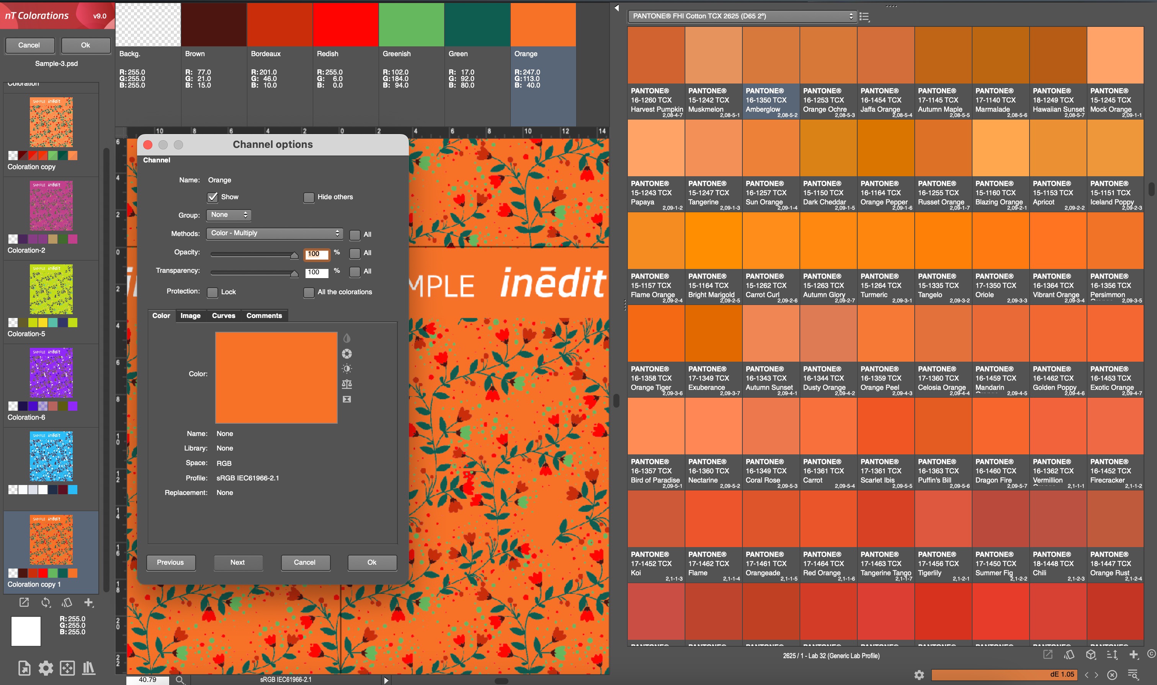Click the swap arrows icon under colorations list

46,602
